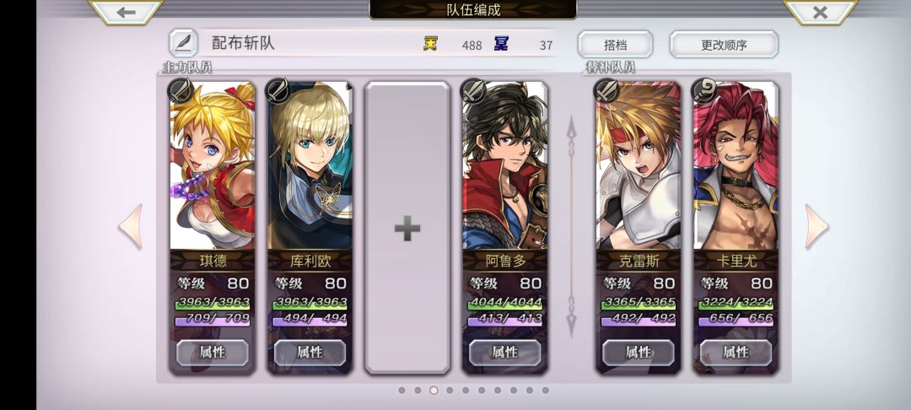Open 属性 for 克雷斯
Image resolution: width=911 pixels, height=410 pixels.
[x=638, y=353]
